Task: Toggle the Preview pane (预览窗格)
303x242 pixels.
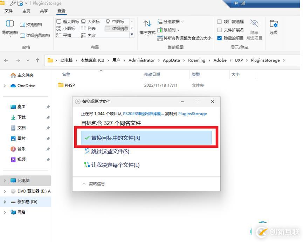Action: pos(31,24)
